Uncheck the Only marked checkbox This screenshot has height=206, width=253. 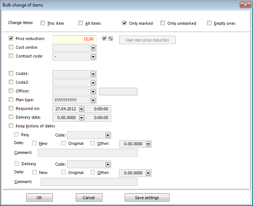pyautogui.click(x=124, y=23)
